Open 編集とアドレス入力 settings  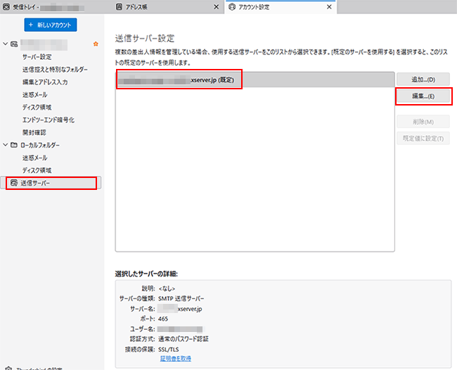pos(45,82)
